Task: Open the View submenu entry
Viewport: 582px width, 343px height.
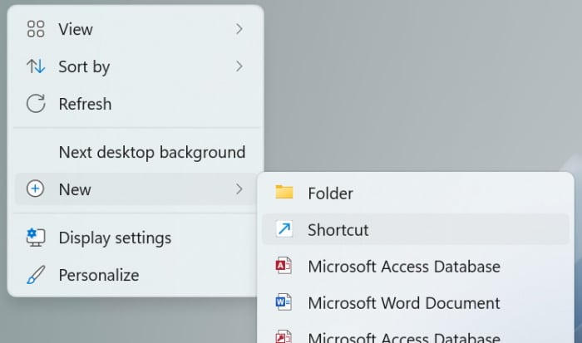Action: pyautogui.click(x=136, y=29)
